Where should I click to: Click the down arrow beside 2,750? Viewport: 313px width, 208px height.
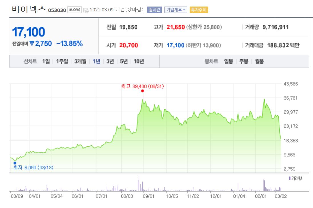coord(32,43)
